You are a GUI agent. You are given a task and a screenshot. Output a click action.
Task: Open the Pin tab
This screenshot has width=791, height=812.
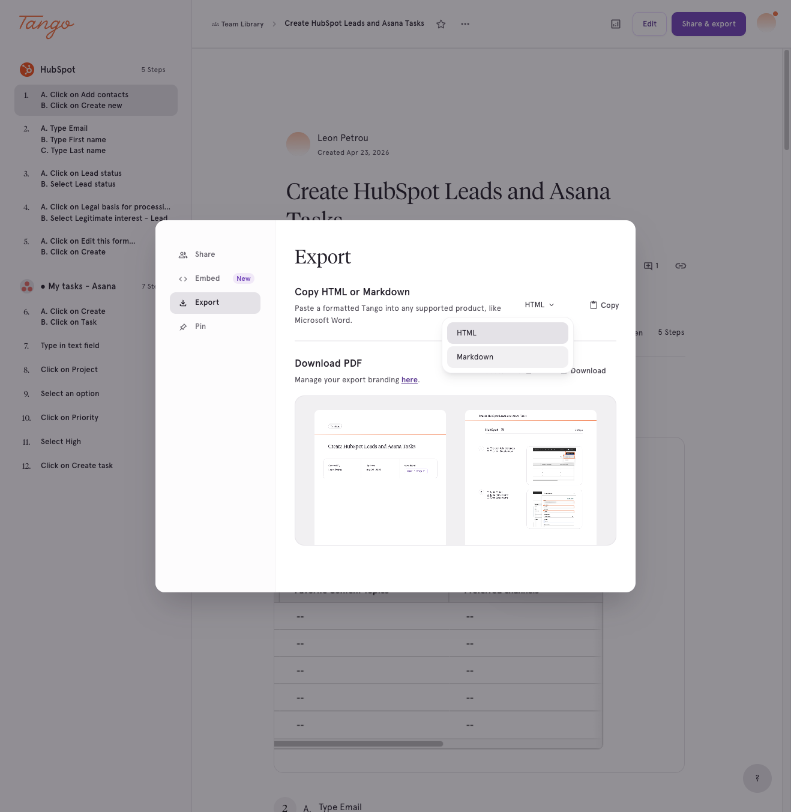(x=215, y=326)
